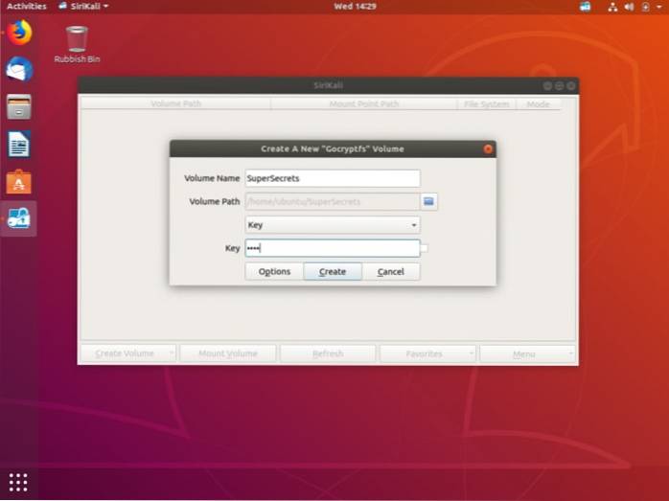Open the Menu dropdown in SiriKali window
669x501 pixels.
[x=528, y=353]
